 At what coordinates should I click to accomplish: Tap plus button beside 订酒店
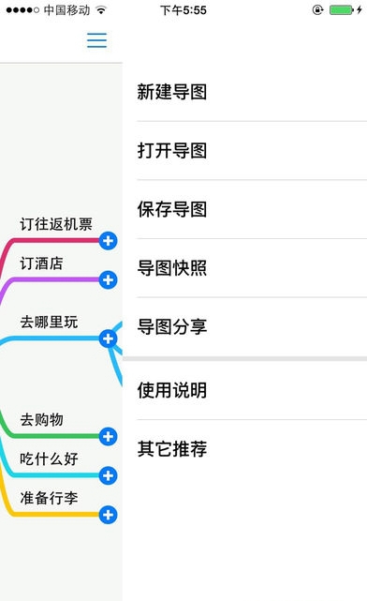point(108,280)
